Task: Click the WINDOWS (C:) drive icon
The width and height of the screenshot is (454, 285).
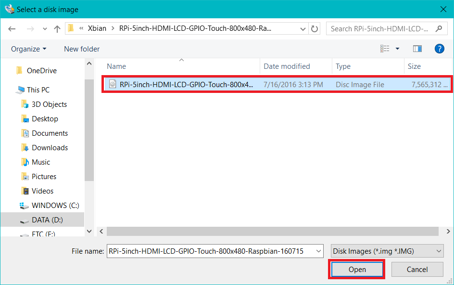Action: (24, 206)
